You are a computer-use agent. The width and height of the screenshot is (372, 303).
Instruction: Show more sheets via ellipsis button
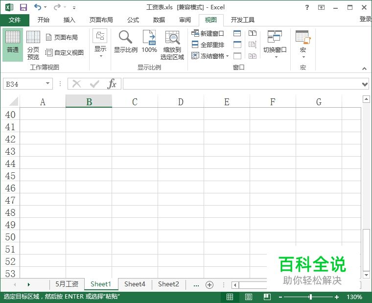pyautogui.click(x=196, y=285)
